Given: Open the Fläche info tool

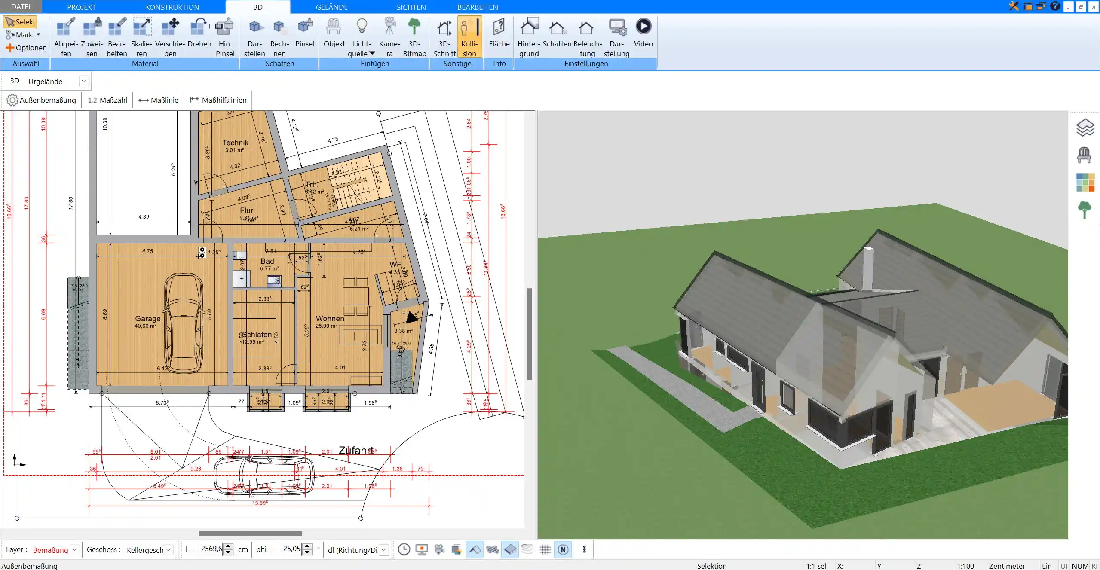Looking at the screenshot, I should coord(499,33).
